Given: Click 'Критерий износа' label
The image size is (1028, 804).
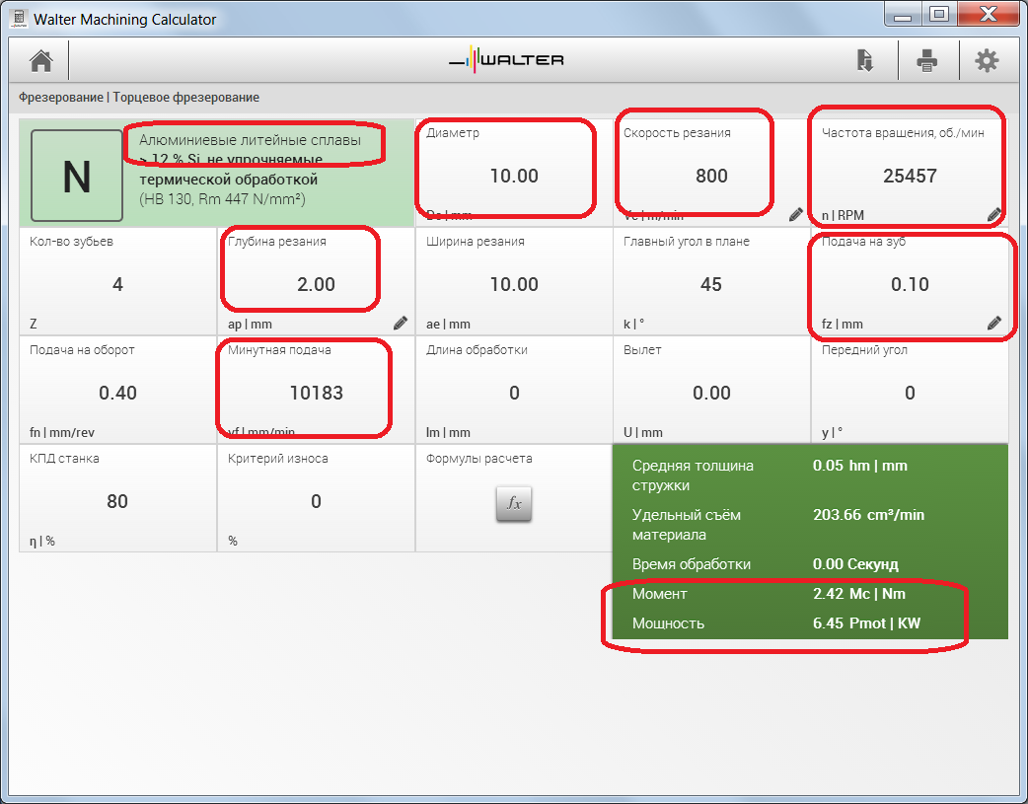Looking at the screenshot, I should [x=278, y=459].
